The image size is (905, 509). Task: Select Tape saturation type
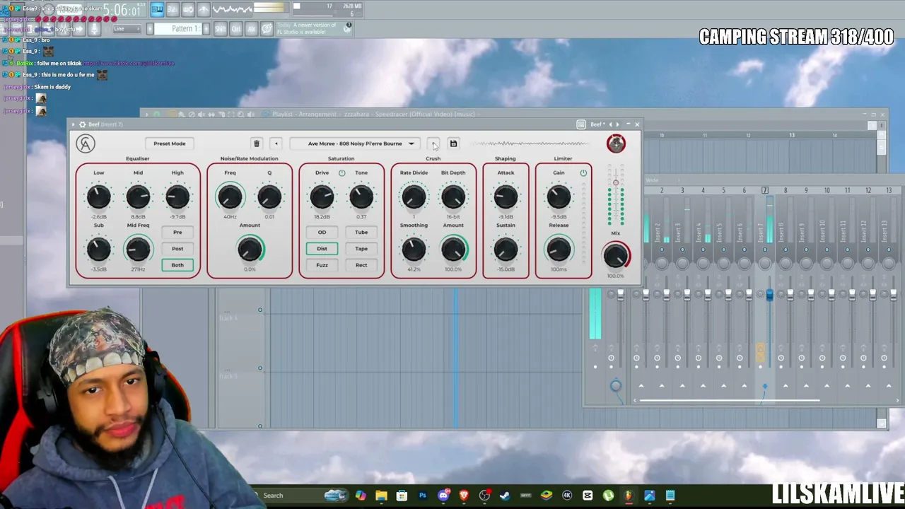point(361,249)
